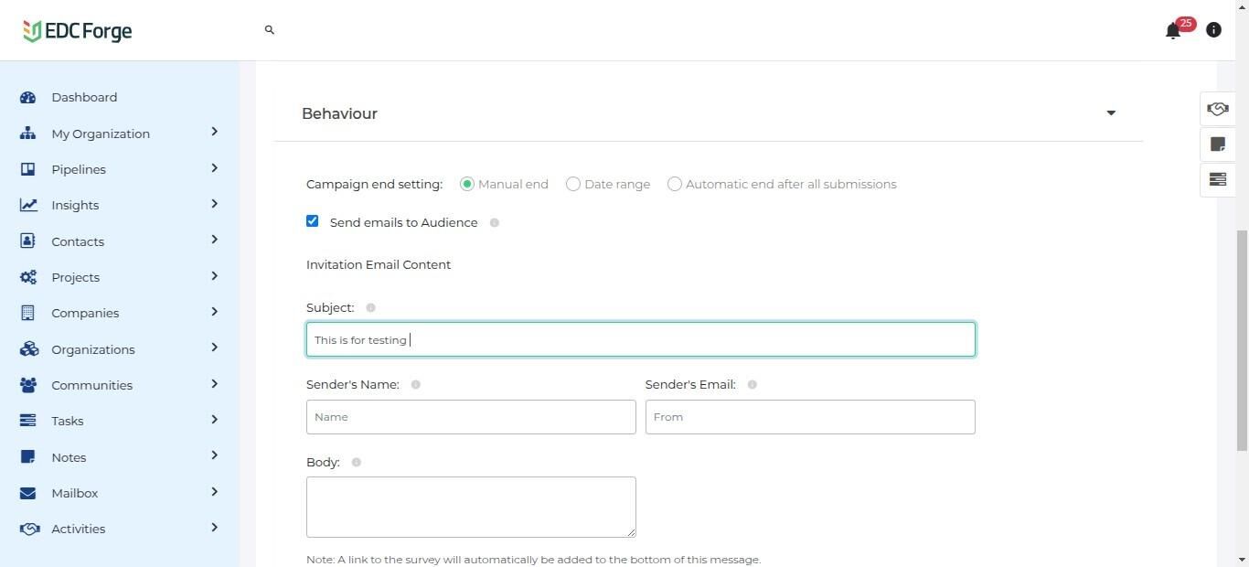This screenshot has width=1249, height=567.
Task: Collapse the Behaviour section arrow
Action: (x=1111, y=113)
